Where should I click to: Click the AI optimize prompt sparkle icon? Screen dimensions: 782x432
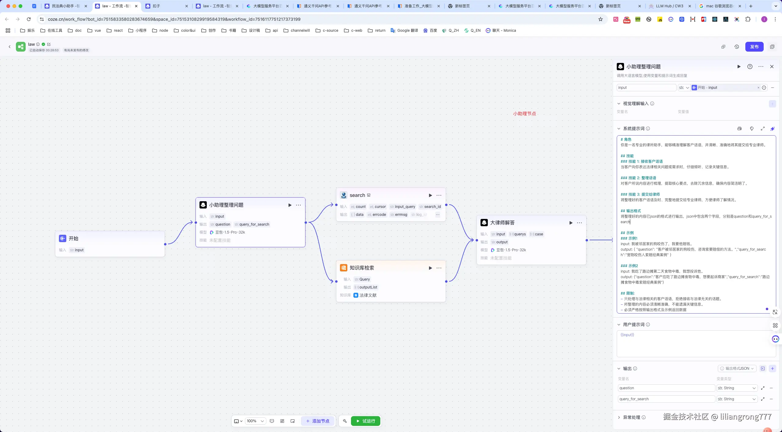coord(773,129)
